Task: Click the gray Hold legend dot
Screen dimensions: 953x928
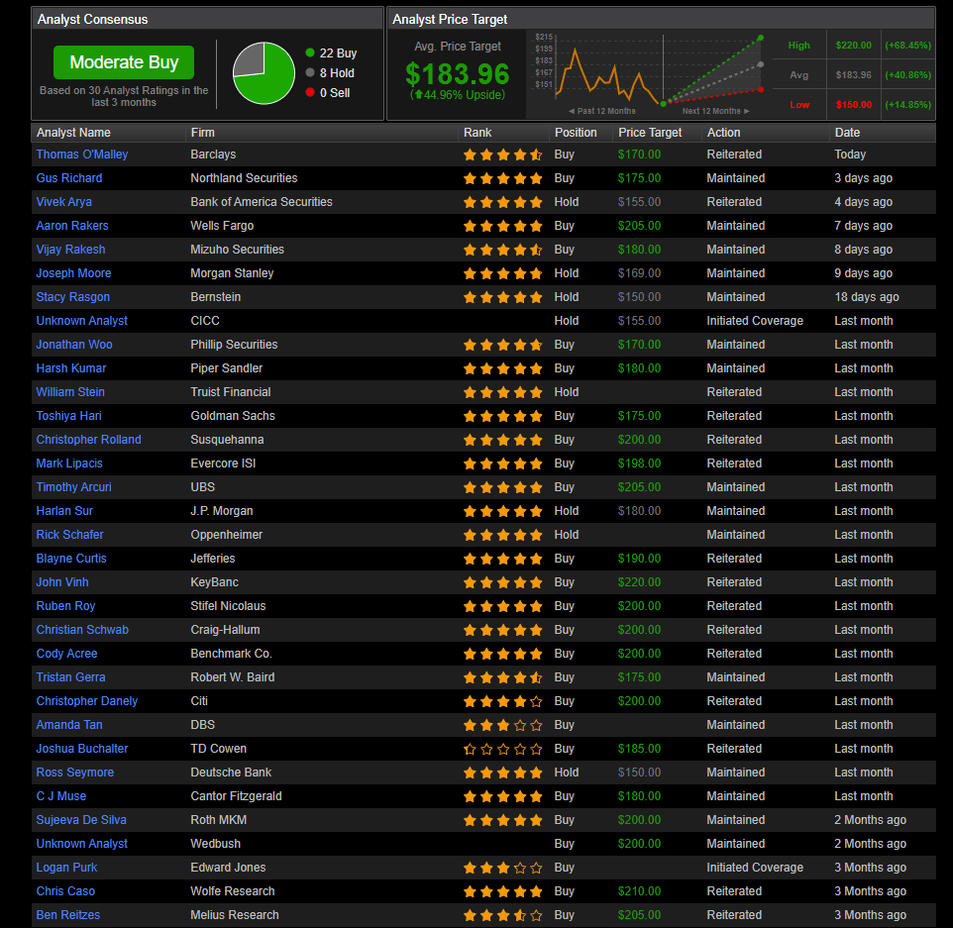Action: point(310,73)
